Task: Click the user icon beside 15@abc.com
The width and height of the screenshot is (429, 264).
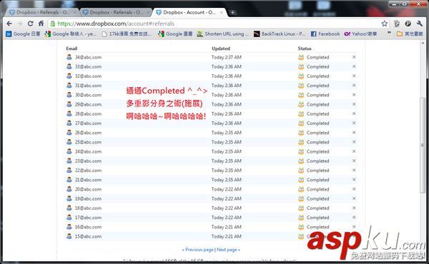Action: 69,236
